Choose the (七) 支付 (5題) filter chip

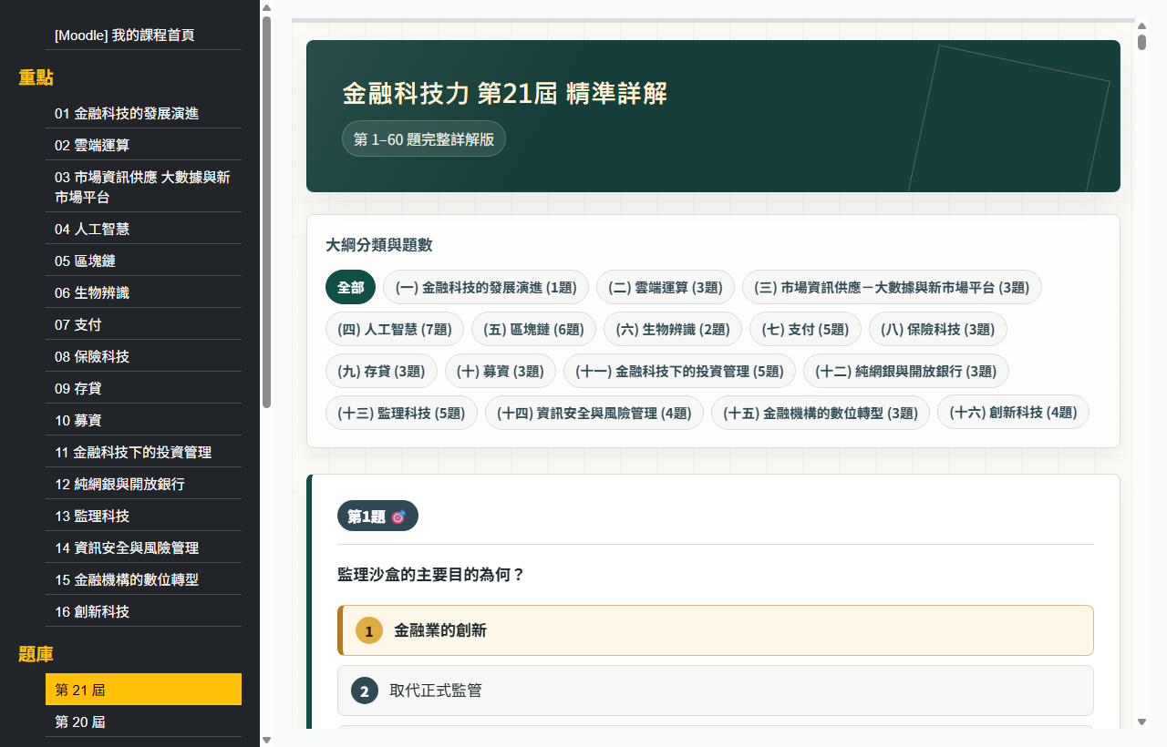click(x=805, y=329)
